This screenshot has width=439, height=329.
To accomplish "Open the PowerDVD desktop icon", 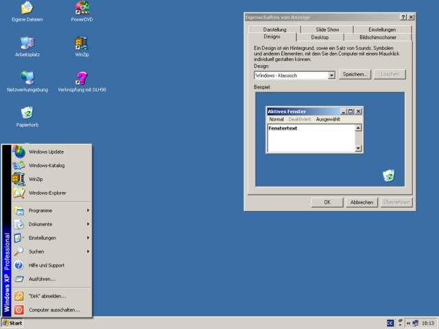I will (x=82, y=9).
